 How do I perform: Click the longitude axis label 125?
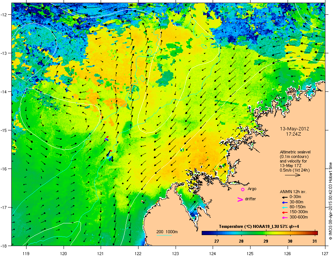[x=250, y=253]
